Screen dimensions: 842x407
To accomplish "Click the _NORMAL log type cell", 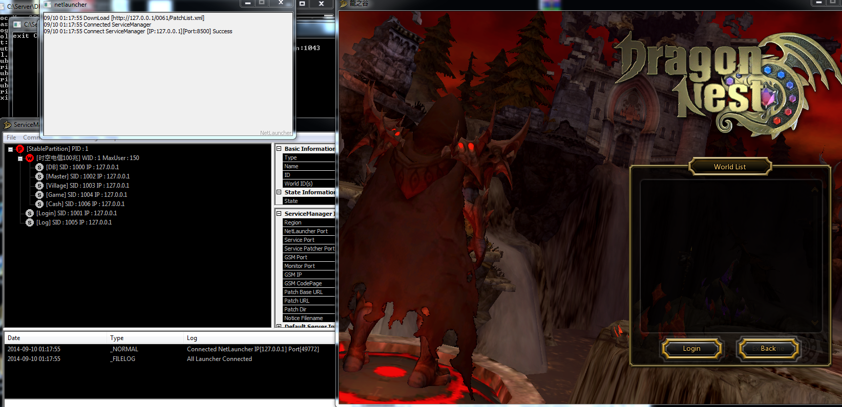I will pos(124,349).
